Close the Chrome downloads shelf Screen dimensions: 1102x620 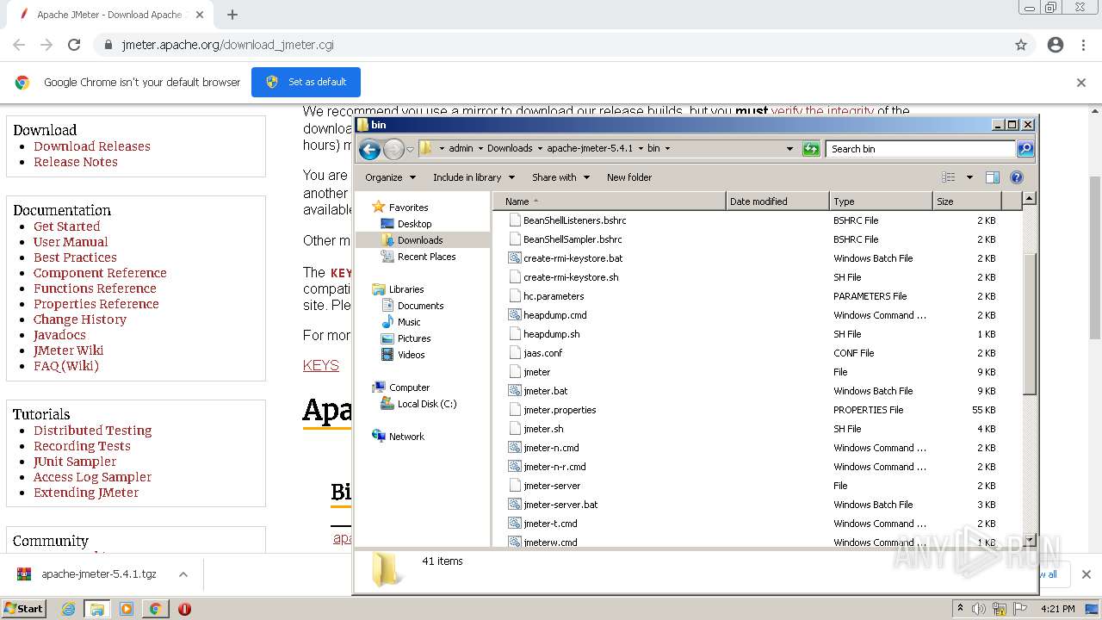tap(1086, 574)
